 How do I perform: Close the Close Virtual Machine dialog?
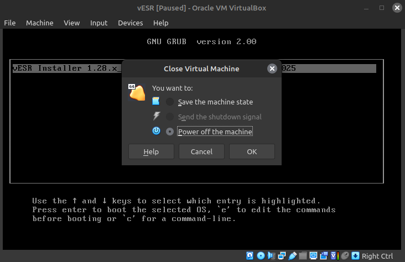(x=272, y=69)
